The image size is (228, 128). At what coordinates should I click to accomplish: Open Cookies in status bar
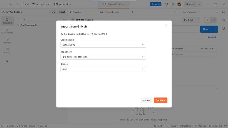pos(200,126)
